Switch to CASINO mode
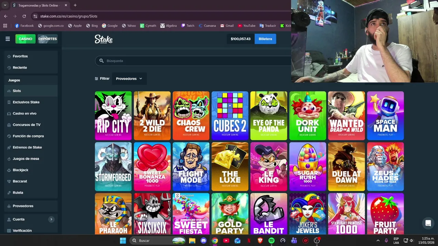 tap(25, 39)
